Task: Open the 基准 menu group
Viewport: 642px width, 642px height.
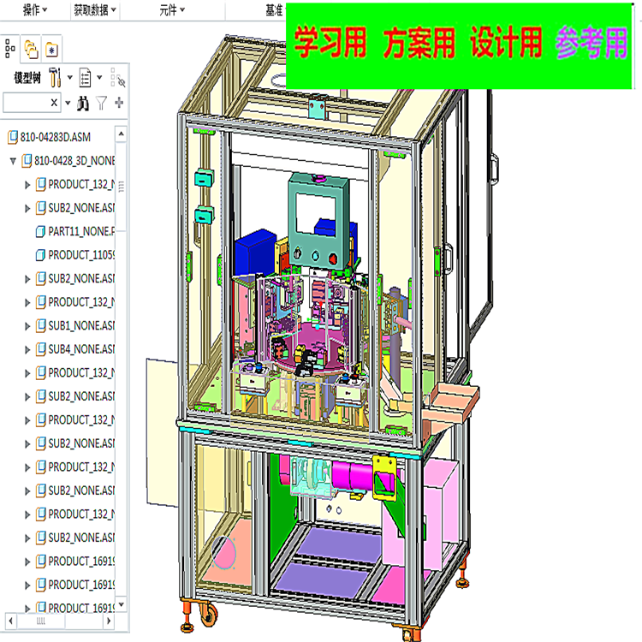Action: click(274, 9)
